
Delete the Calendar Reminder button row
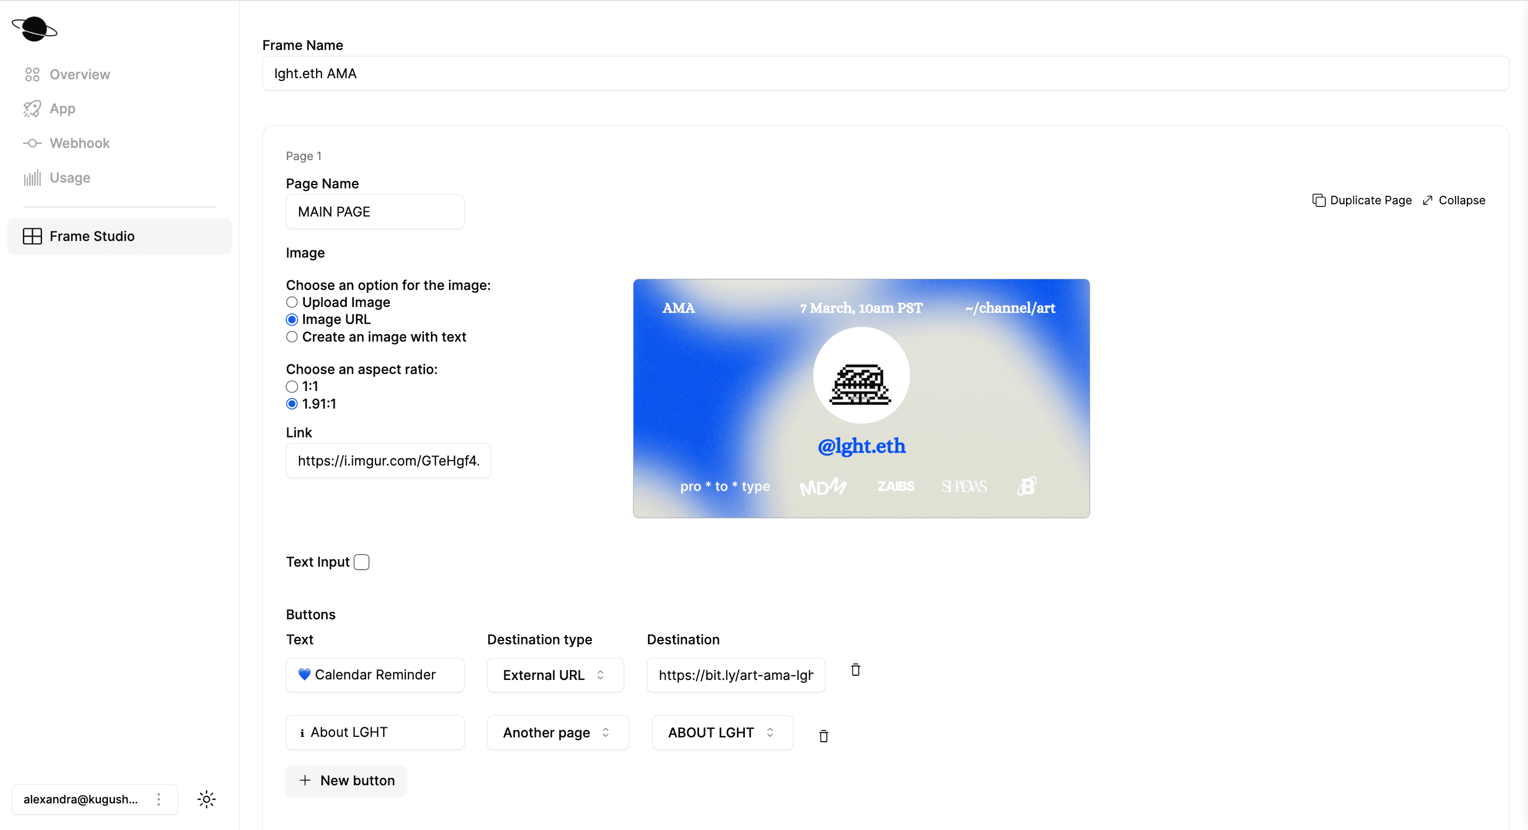tap(856, 670)
